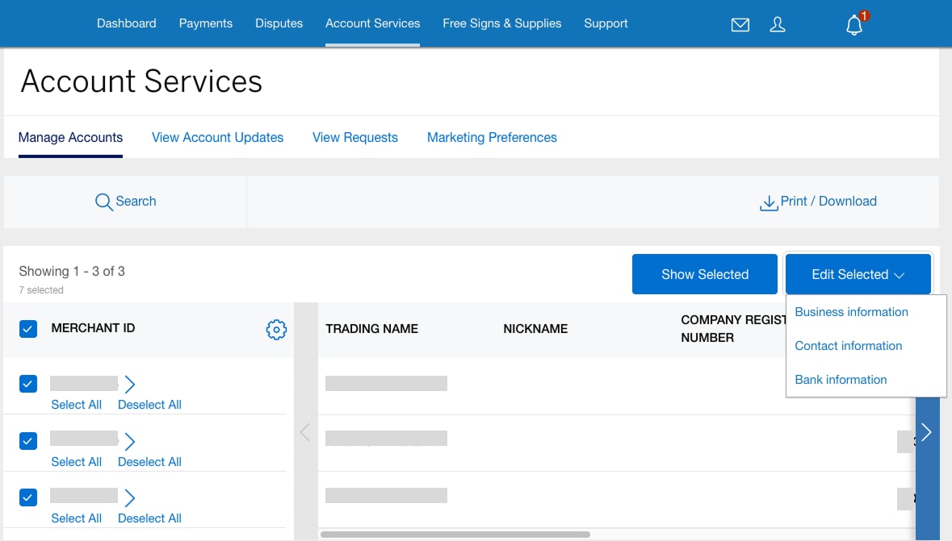Click Deselect All in the second row
This screenshot has height=541, width=952.
point(149,461)
